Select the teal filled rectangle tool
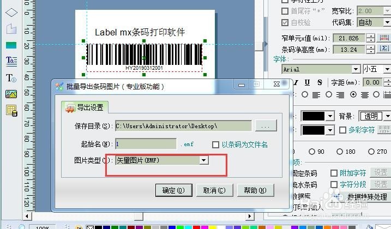The width and height of the screenshot is (391, 229). tap(11, 45)
